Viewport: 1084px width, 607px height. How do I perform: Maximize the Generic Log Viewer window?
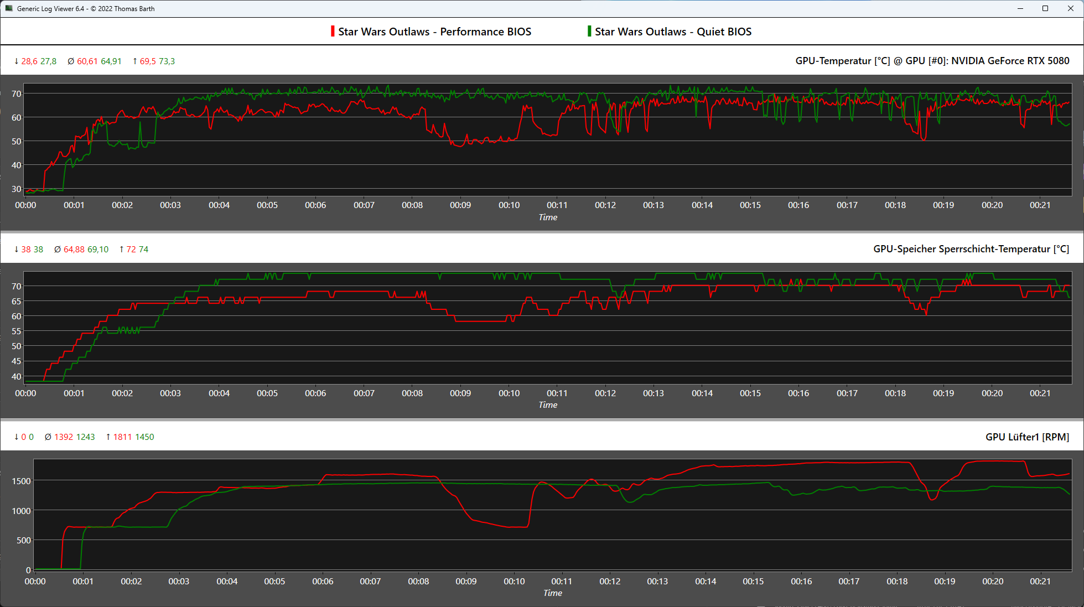click(x=1045, y=8)
